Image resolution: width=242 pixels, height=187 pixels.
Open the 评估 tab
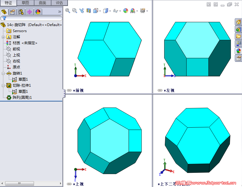point(59,3)
